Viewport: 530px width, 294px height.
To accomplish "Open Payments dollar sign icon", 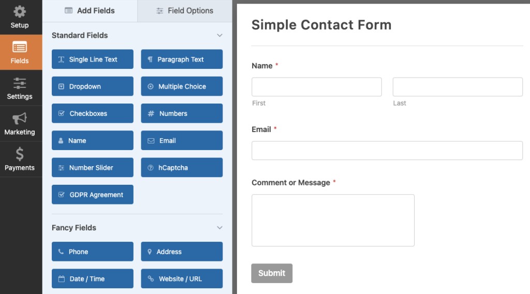I will click(20, 154).
